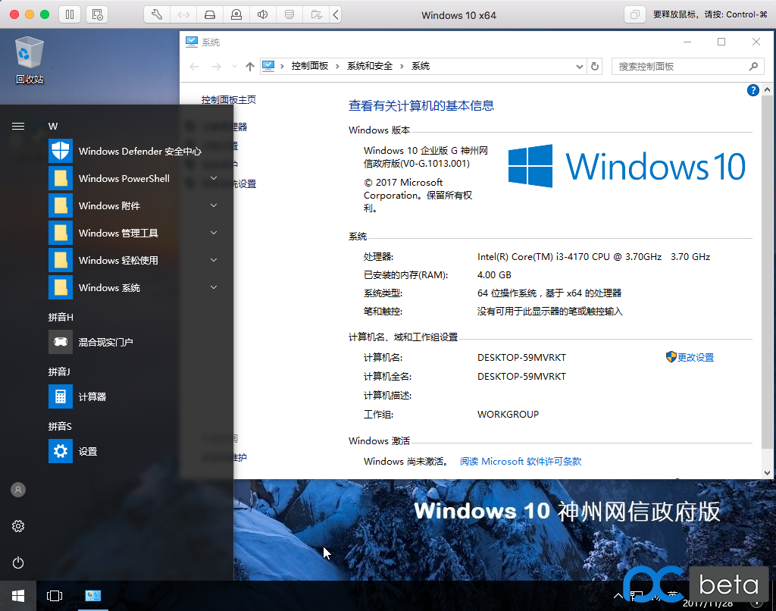This screenshot has height=611, width=776.
Task: Click scrollbar down arrow in System window
Action: 767,472
